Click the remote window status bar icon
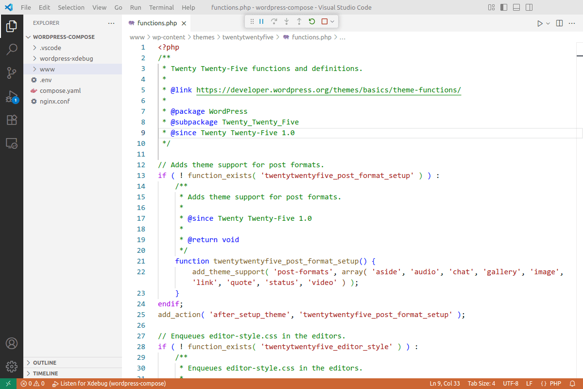Viewport: 583px width, 389px height. pyautogui.click(x=8, y=384)
